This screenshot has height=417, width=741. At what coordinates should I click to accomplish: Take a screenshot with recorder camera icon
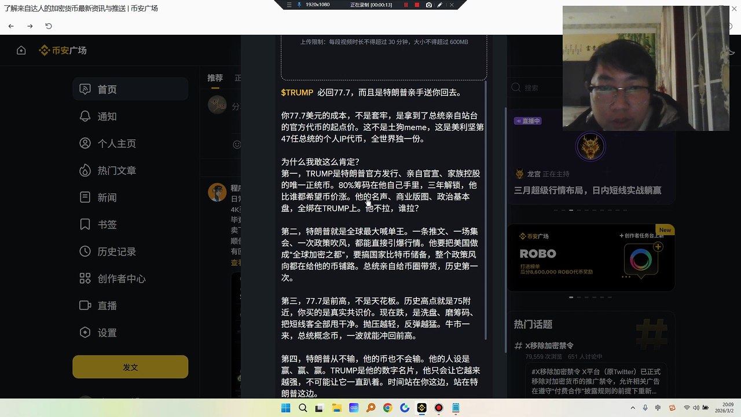428,5
